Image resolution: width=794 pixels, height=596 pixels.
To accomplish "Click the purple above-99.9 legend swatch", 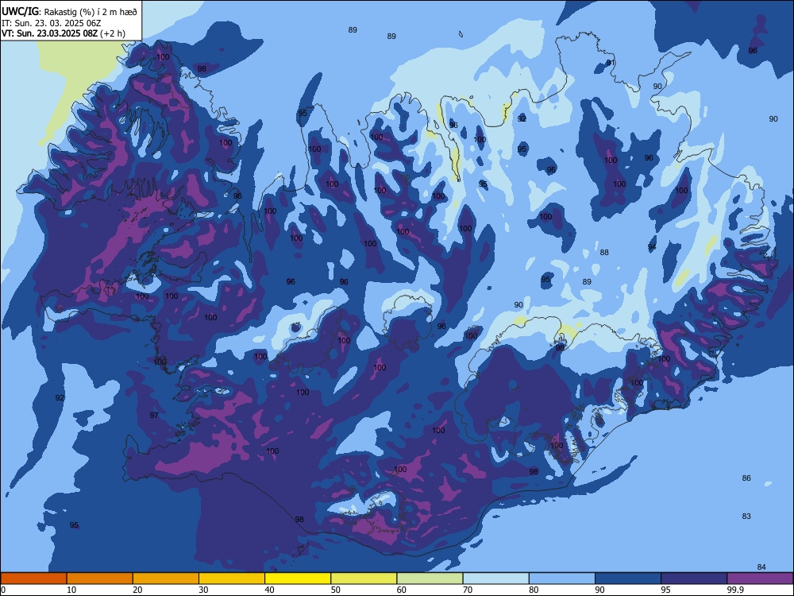I will (760, 579).
